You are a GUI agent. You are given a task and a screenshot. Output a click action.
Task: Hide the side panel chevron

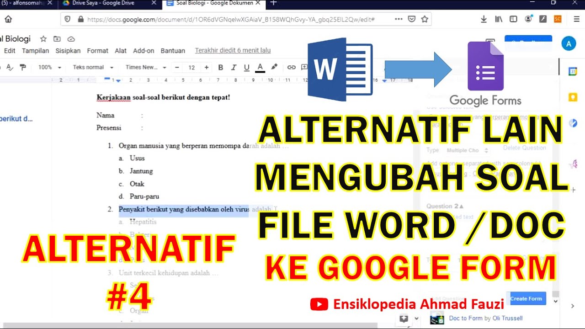pyautogui.click(x=573, y=306)
